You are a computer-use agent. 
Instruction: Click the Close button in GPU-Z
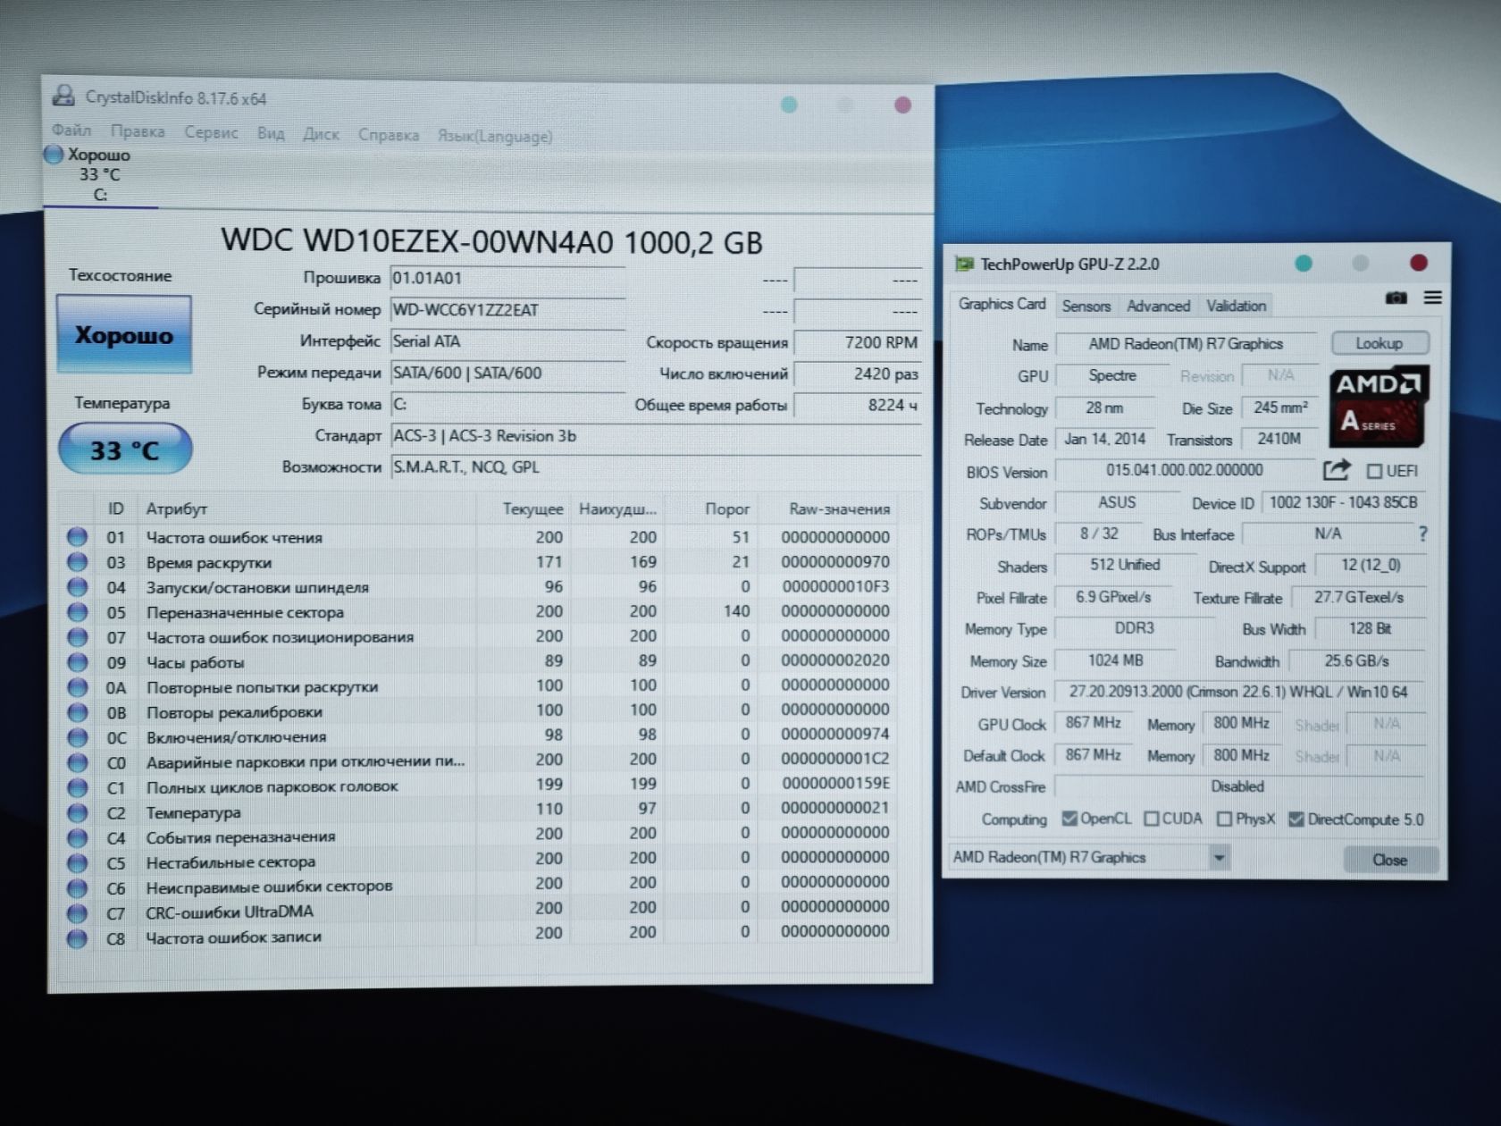tap(1390, 860)
